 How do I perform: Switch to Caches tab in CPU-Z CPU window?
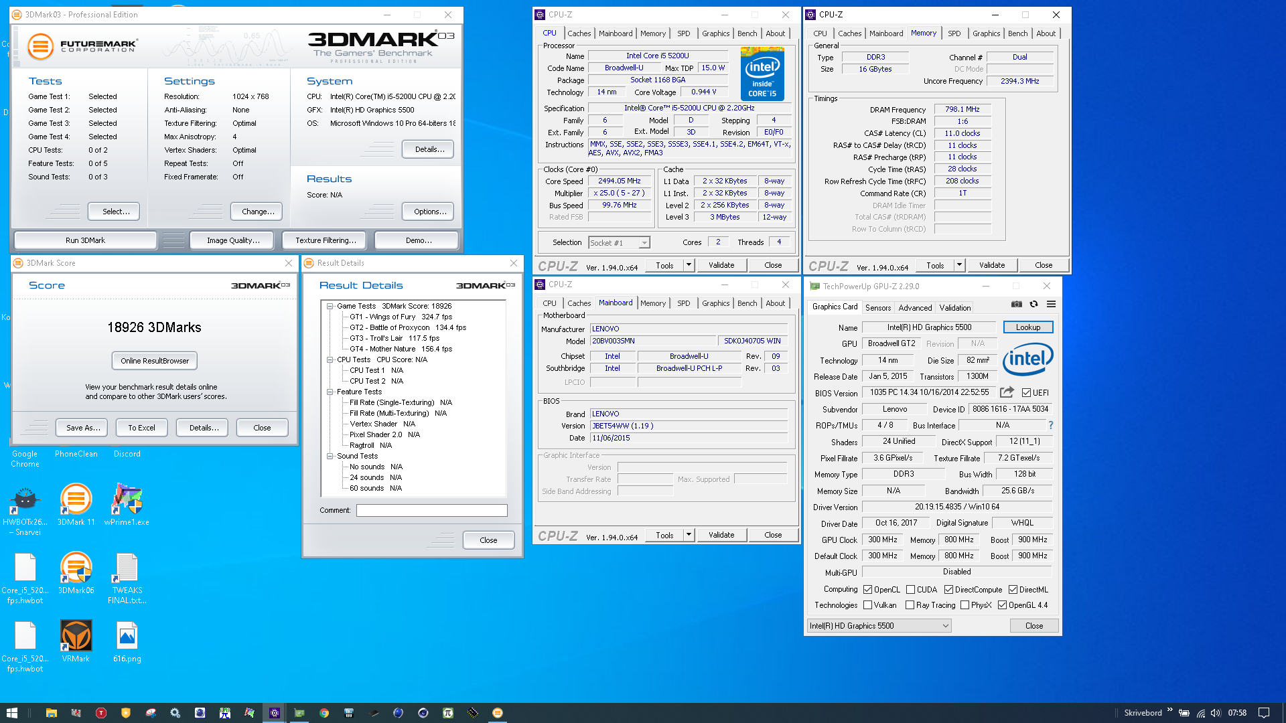click(x=579, y=33)
